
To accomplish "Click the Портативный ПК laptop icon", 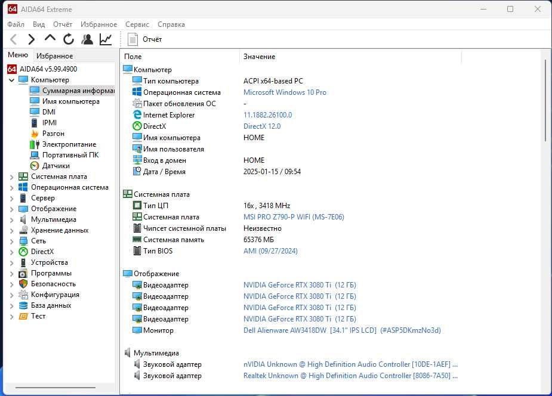I will [x=35, y=155].
